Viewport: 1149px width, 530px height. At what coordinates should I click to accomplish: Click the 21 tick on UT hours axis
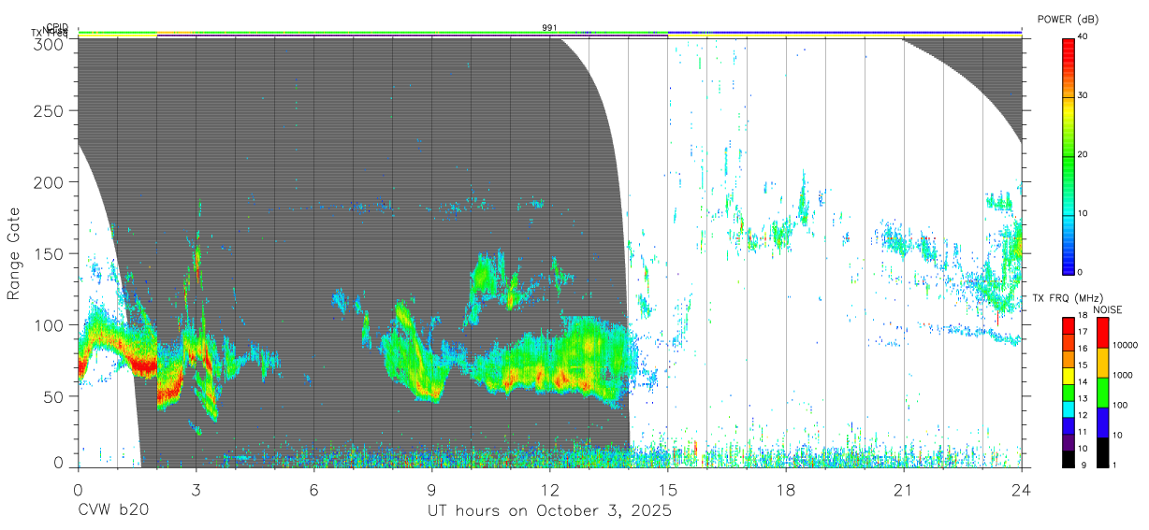tap(903, 489)
